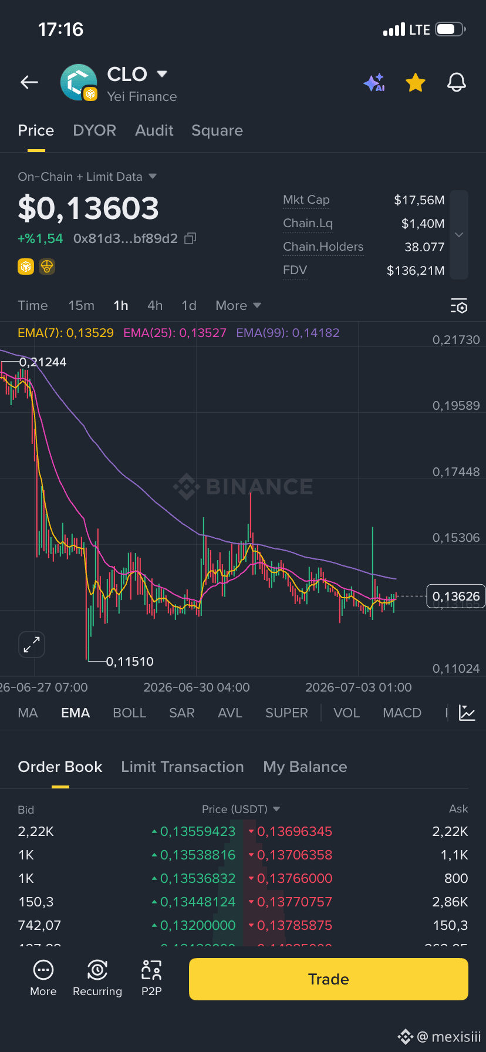Screen dimensions: 486x1052
Task: Enable the MA indicator
Action: 28,713
